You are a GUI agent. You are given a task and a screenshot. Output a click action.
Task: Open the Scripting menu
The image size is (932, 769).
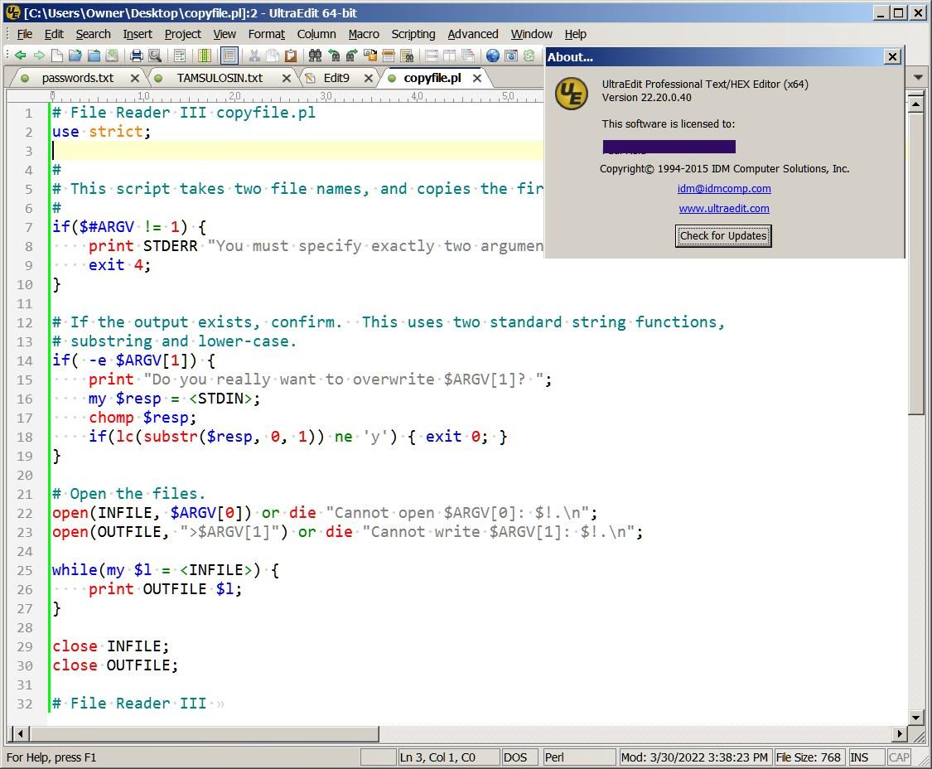pos(413,34)
